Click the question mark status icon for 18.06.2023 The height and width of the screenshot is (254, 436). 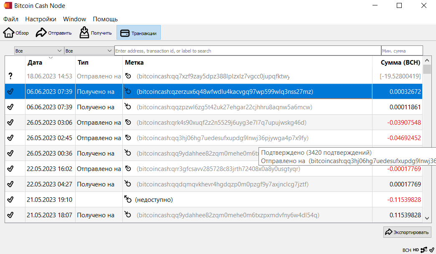10,76
